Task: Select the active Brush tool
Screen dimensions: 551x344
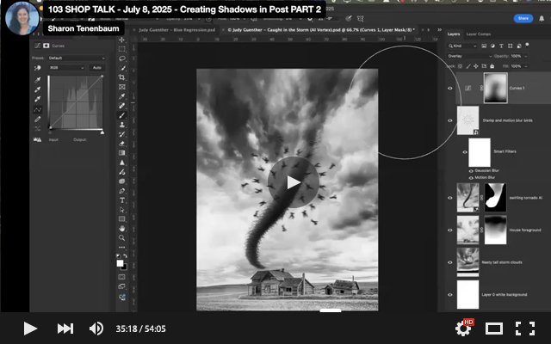Action: tap(122, 115)
